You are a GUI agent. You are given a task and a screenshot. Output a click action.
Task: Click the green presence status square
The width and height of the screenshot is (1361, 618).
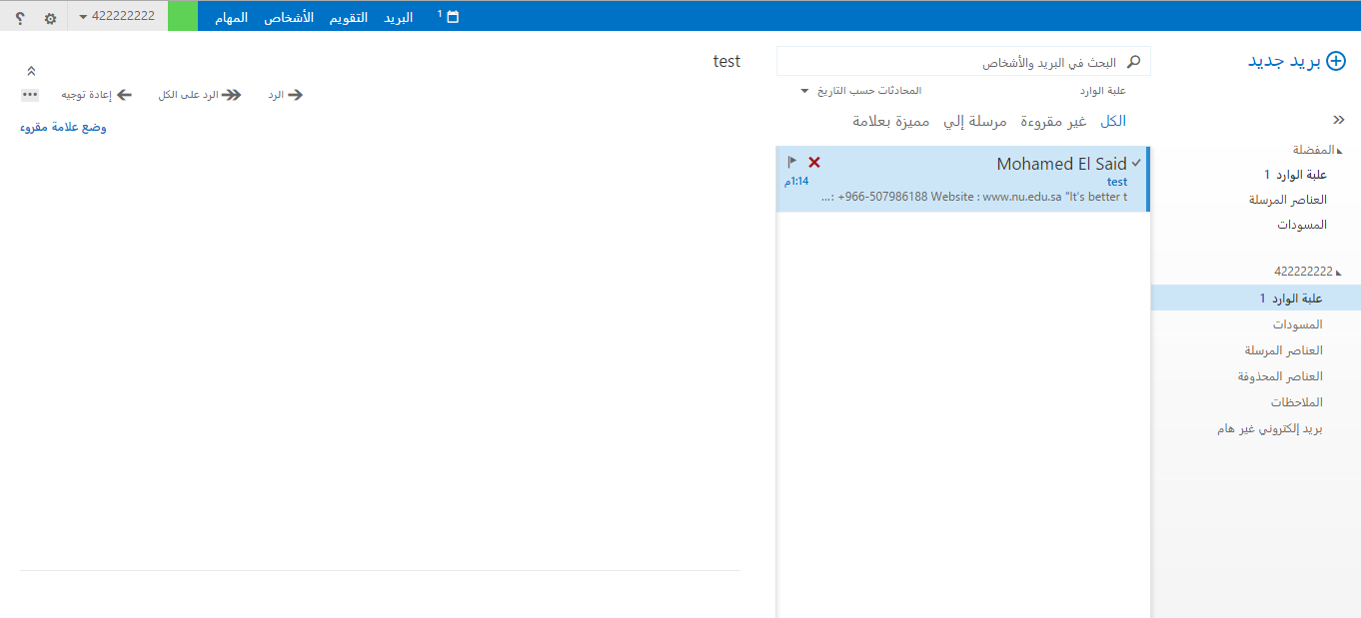[x=182, y=16]
